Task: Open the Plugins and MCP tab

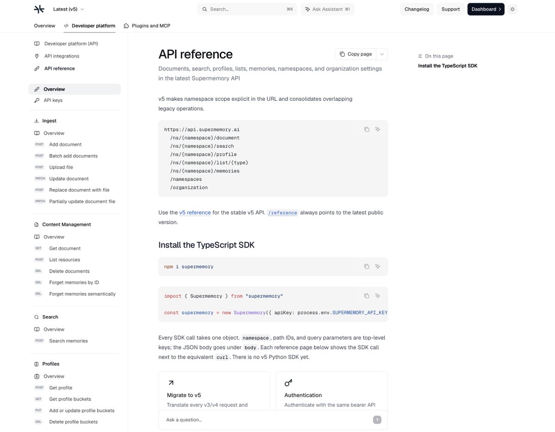Action: click(147, 26)
